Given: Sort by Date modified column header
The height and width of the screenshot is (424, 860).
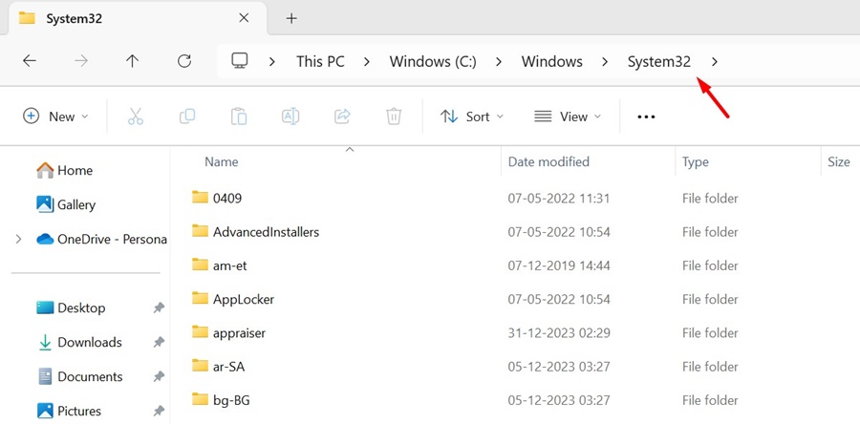Looking at the screenshot, I should [x=548, y=161].
